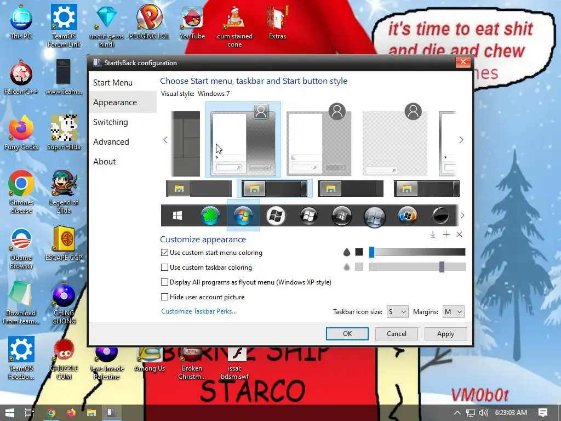Screen dimensions: 561x421
Task: Open the TeamOS Forum Link desktop icon
Action: pos(64,26)
